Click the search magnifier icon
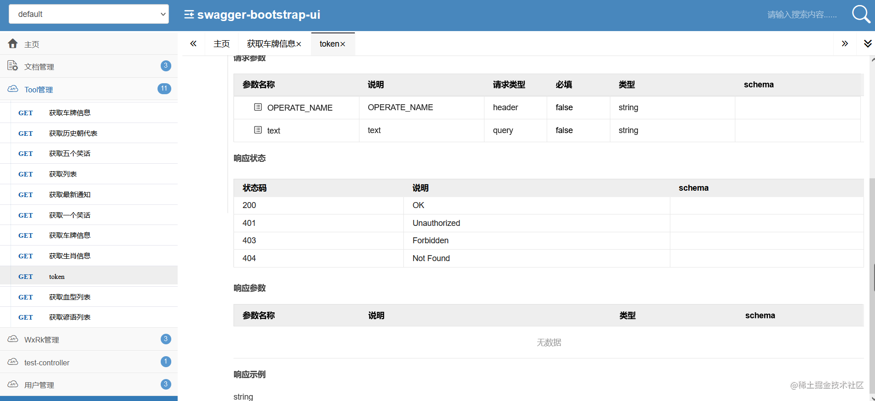 (x=861, y=14)
